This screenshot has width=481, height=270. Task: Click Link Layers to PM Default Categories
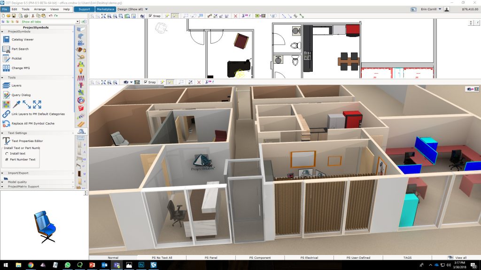click(38, 114)
